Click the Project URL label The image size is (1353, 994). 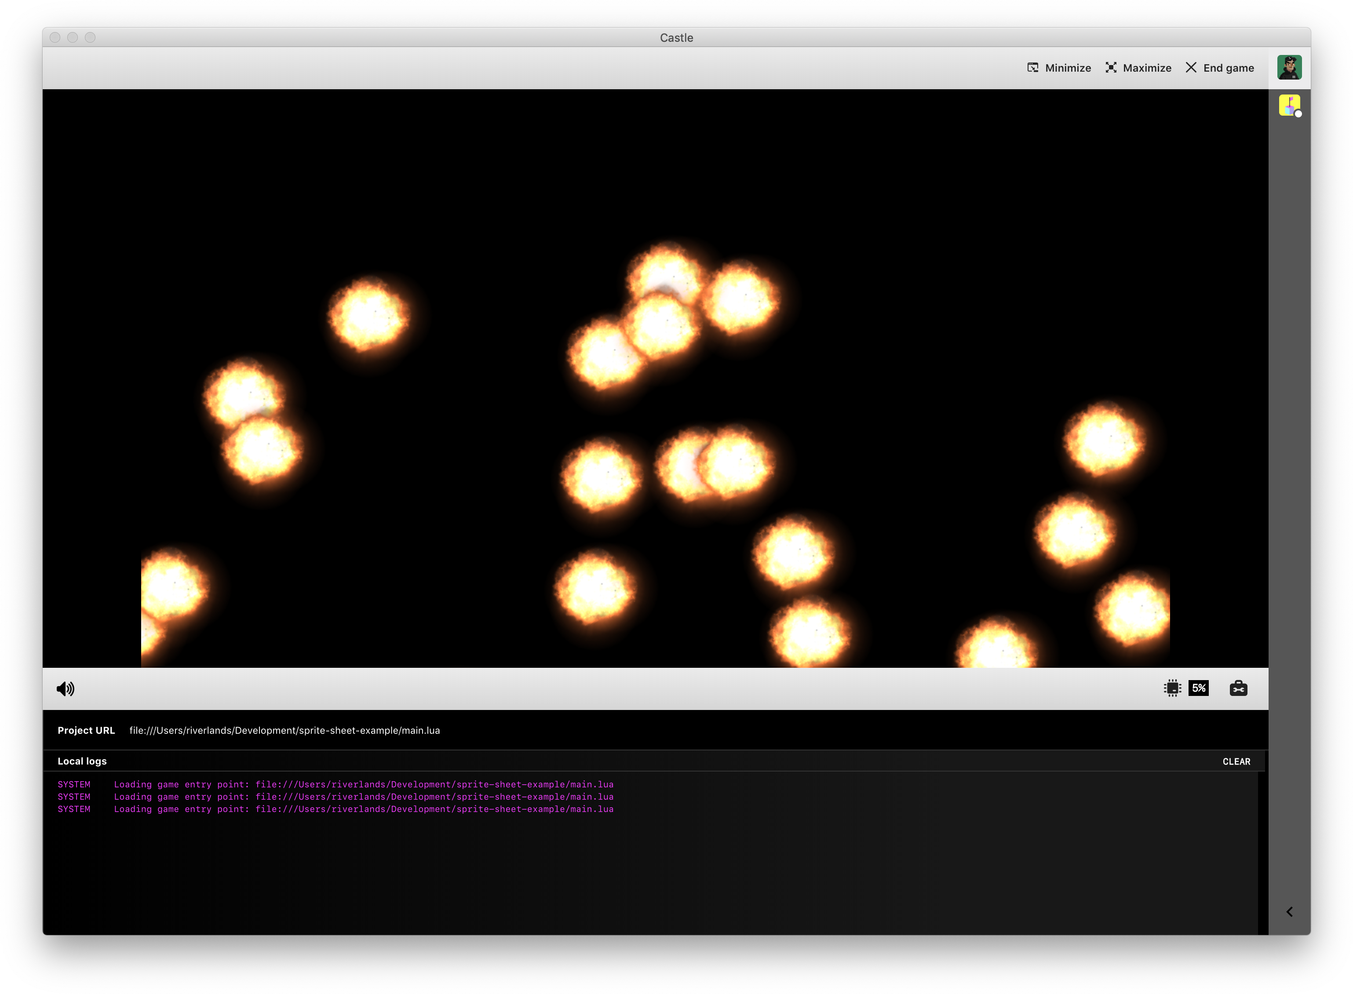point(86,731)
